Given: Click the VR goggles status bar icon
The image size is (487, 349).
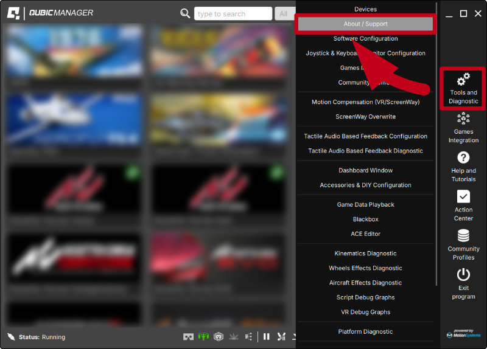Looking at the screenshot, I should pos(188,337).
